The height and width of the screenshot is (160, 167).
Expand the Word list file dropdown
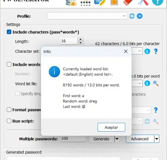pyautogui.click(x=140, y=83)
